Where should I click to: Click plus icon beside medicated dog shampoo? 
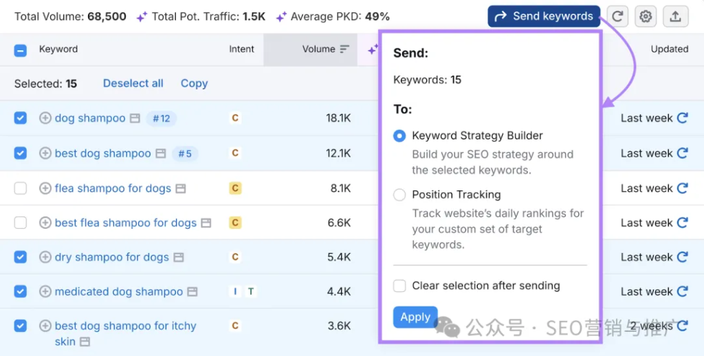pos(45,291)
